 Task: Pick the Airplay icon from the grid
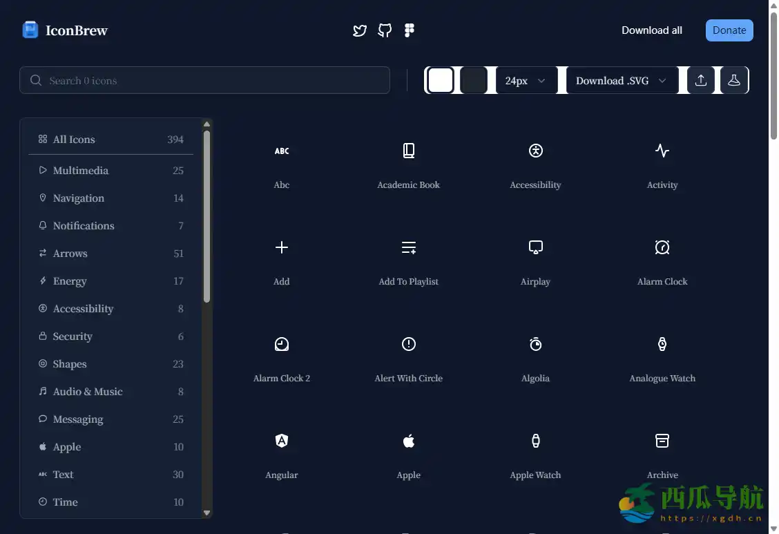point(535,247)
